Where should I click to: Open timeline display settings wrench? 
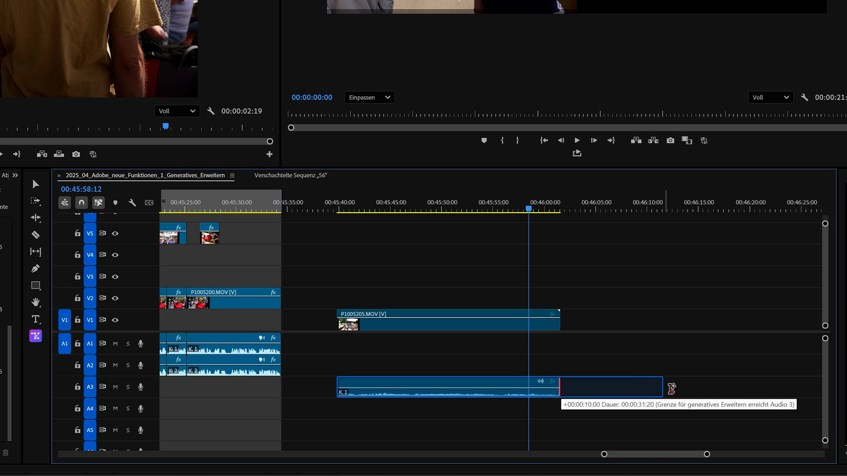[x=132, y=203]
